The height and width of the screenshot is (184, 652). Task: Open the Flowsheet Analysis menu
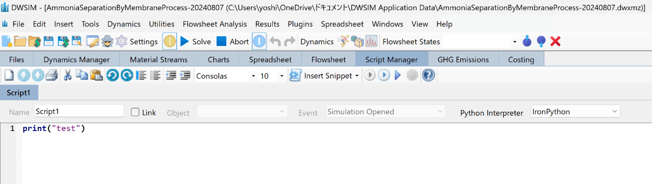pyautogui.click(x=215, y=24)
